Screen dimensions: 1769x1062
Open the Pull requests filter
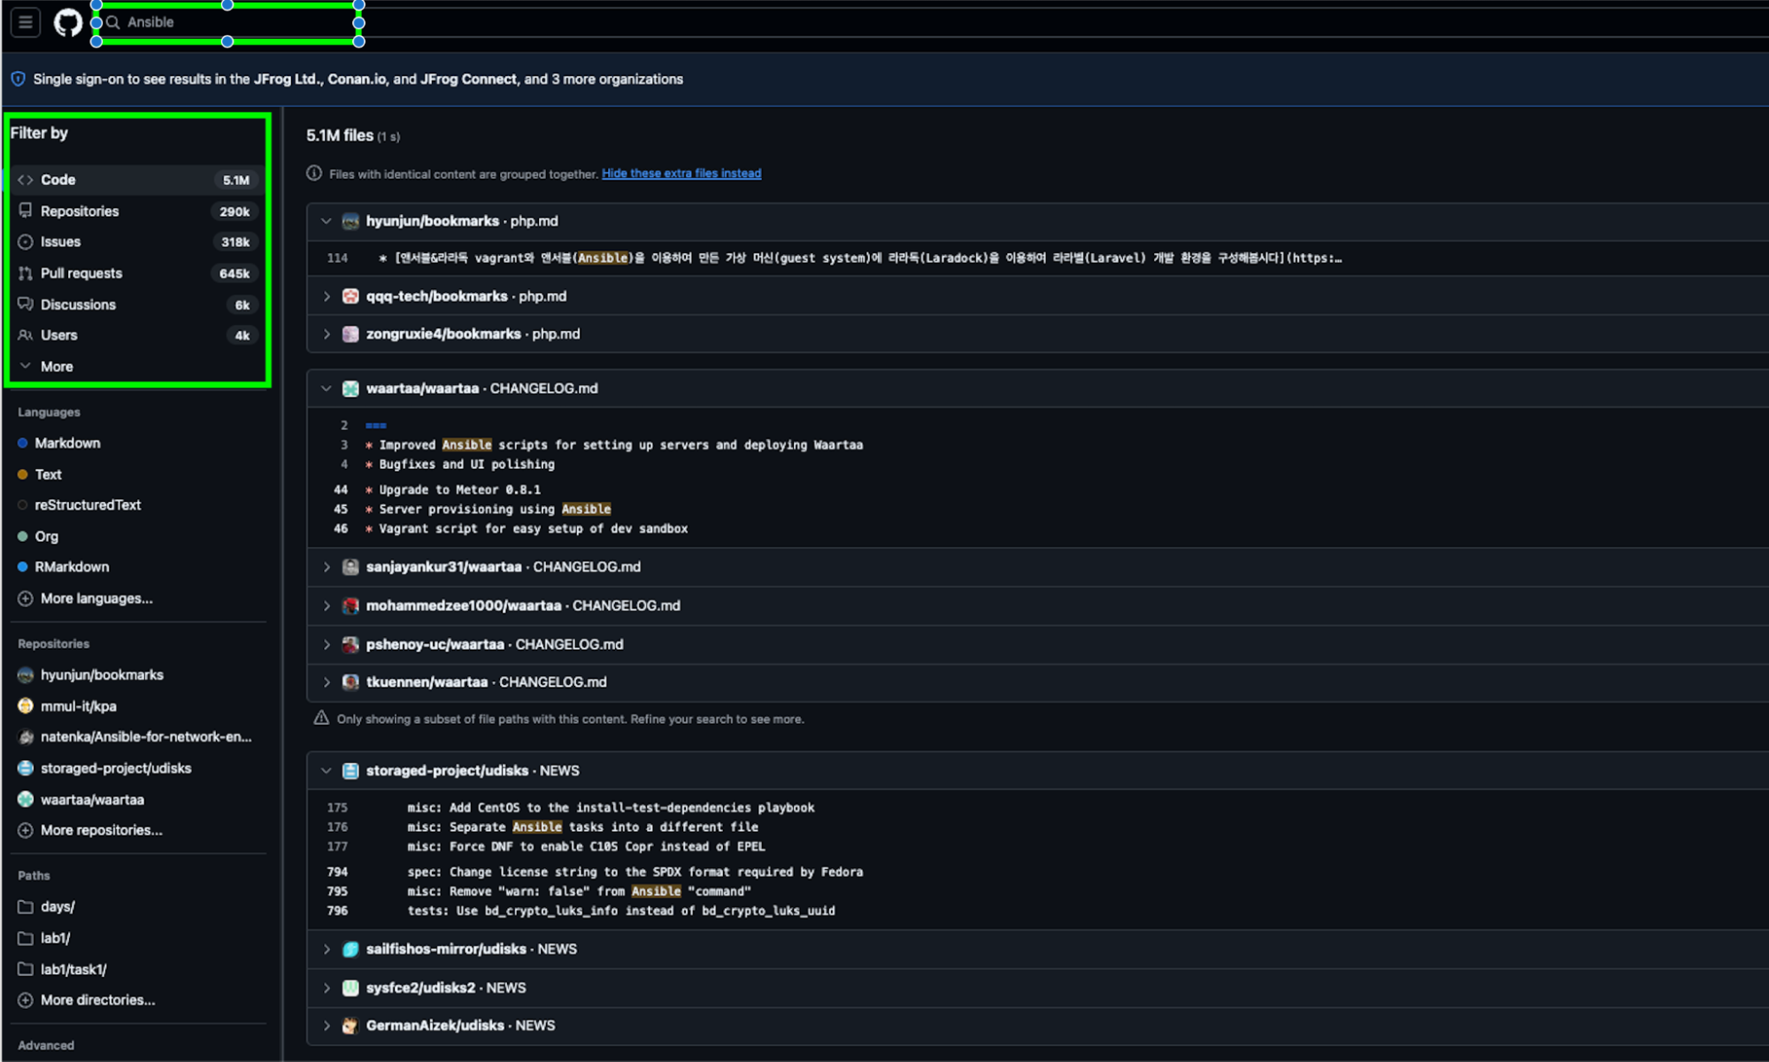[81, 273]
